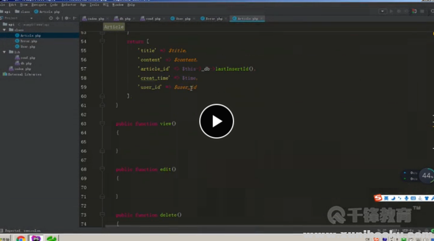Switch to the User.php editor tab

(x=183, y=19)
